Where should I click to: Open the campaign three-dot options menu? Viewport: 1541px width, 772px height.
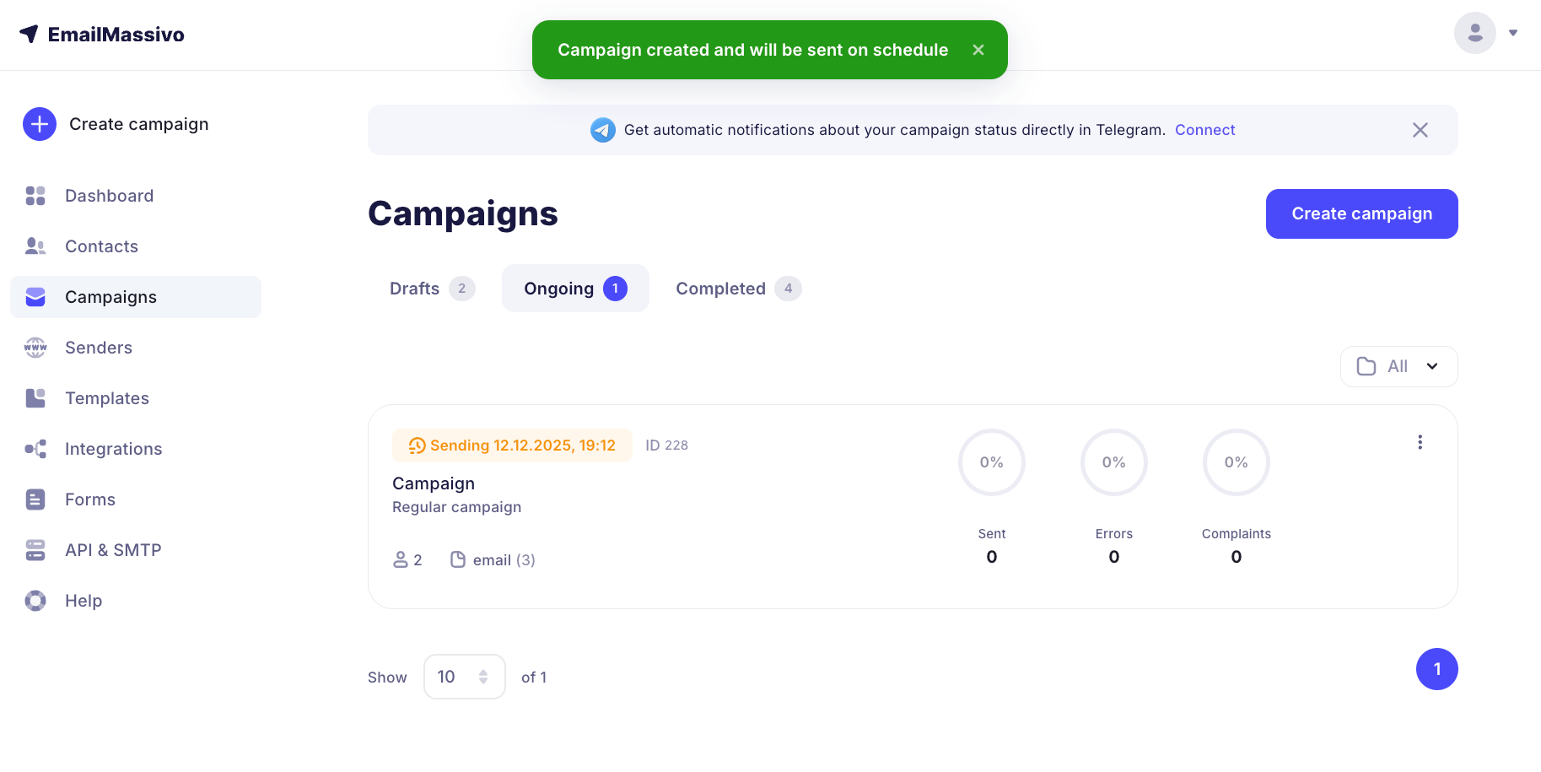[x=1420, y=442]
